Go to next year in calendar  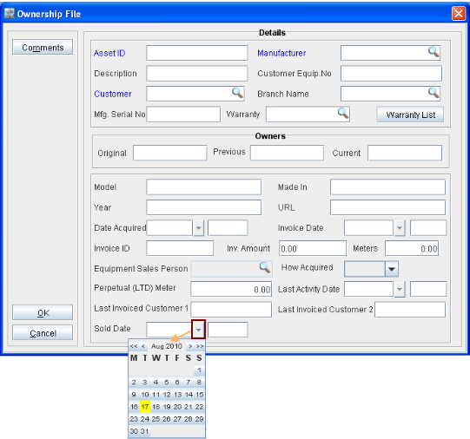200,346
